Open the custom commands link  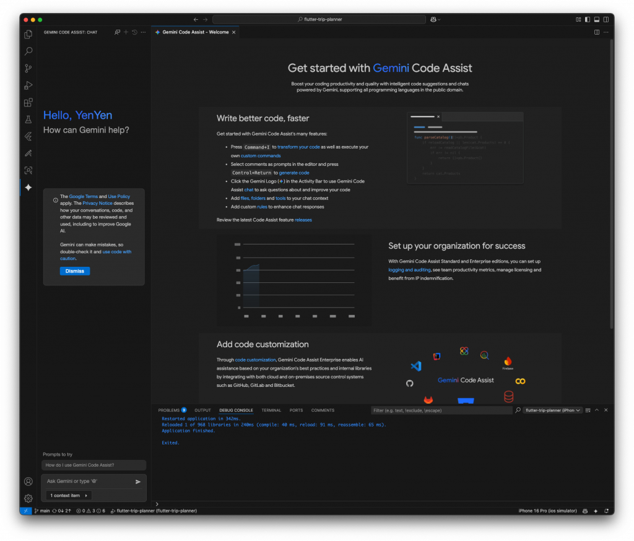tap(261, 155)
